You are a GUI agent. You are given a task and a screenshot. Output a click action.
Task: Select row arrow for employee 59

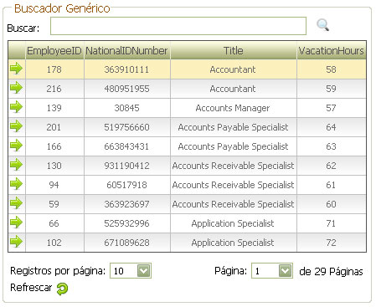16,203
